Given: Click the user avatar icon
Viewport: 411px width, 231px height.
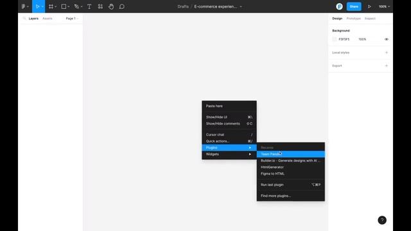Looking at the screenshot, I should pyautogui.click(x=339, y=6).
